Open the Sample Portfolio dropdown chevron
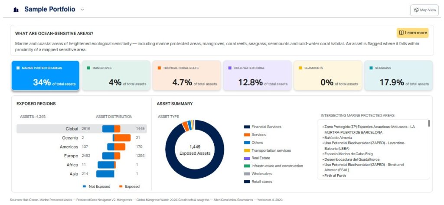The height and width of the screenshot is (205, 444). [x=82, y=10]
